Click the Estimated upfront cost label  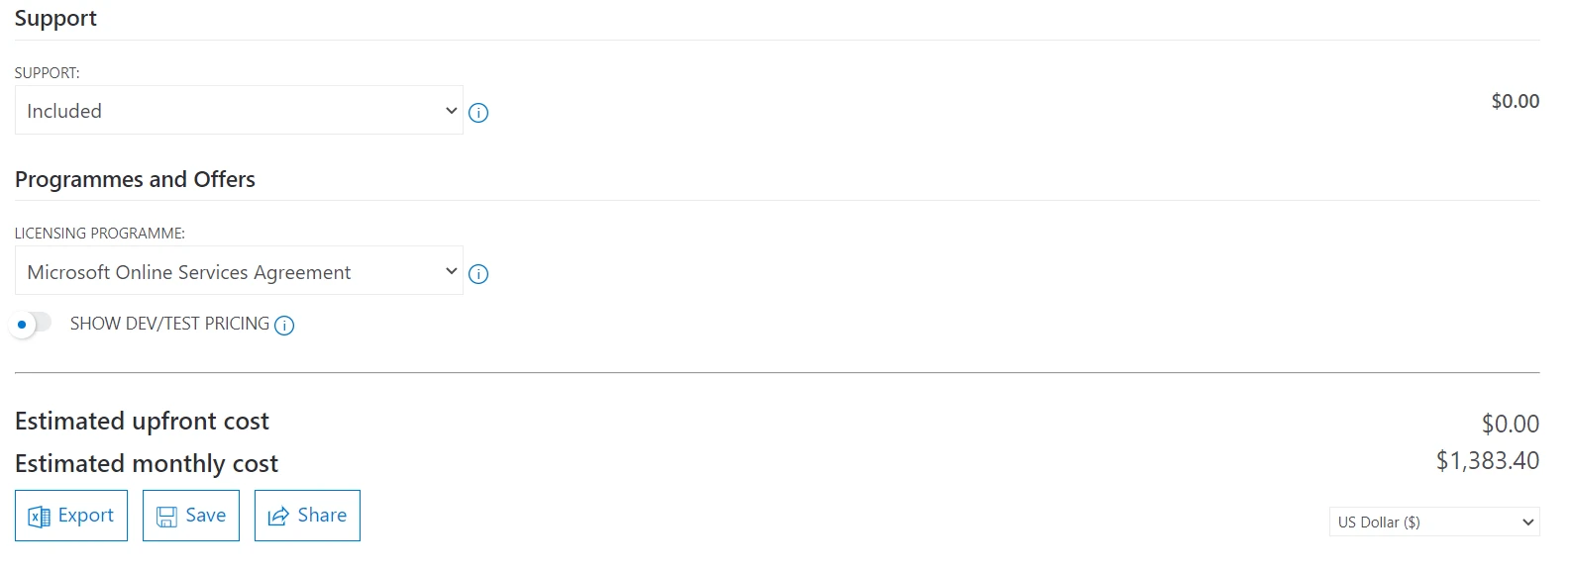click(142, 422)
